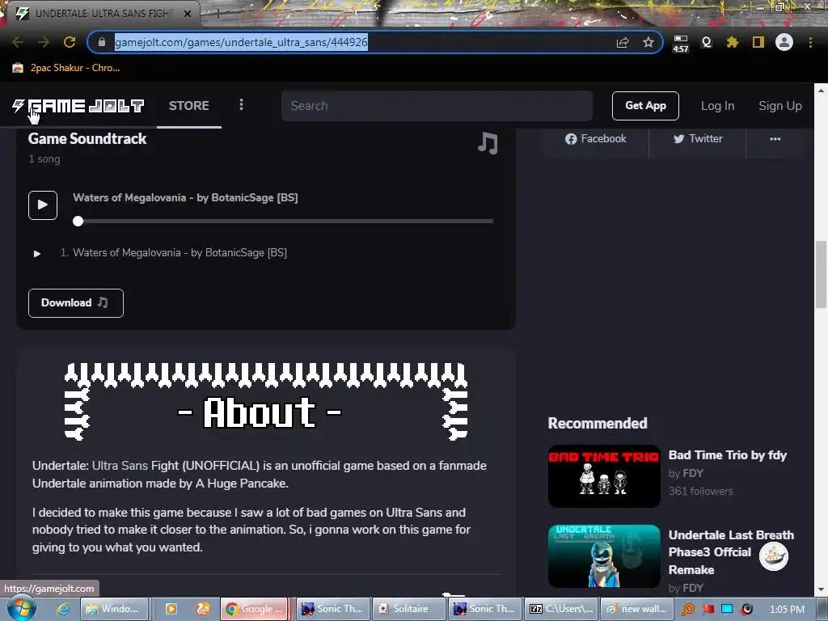The height and width of the screenshot is (621, 828).
Task: Play the Waters of Megalovania soundtrack
Action: tap(43, 205)
